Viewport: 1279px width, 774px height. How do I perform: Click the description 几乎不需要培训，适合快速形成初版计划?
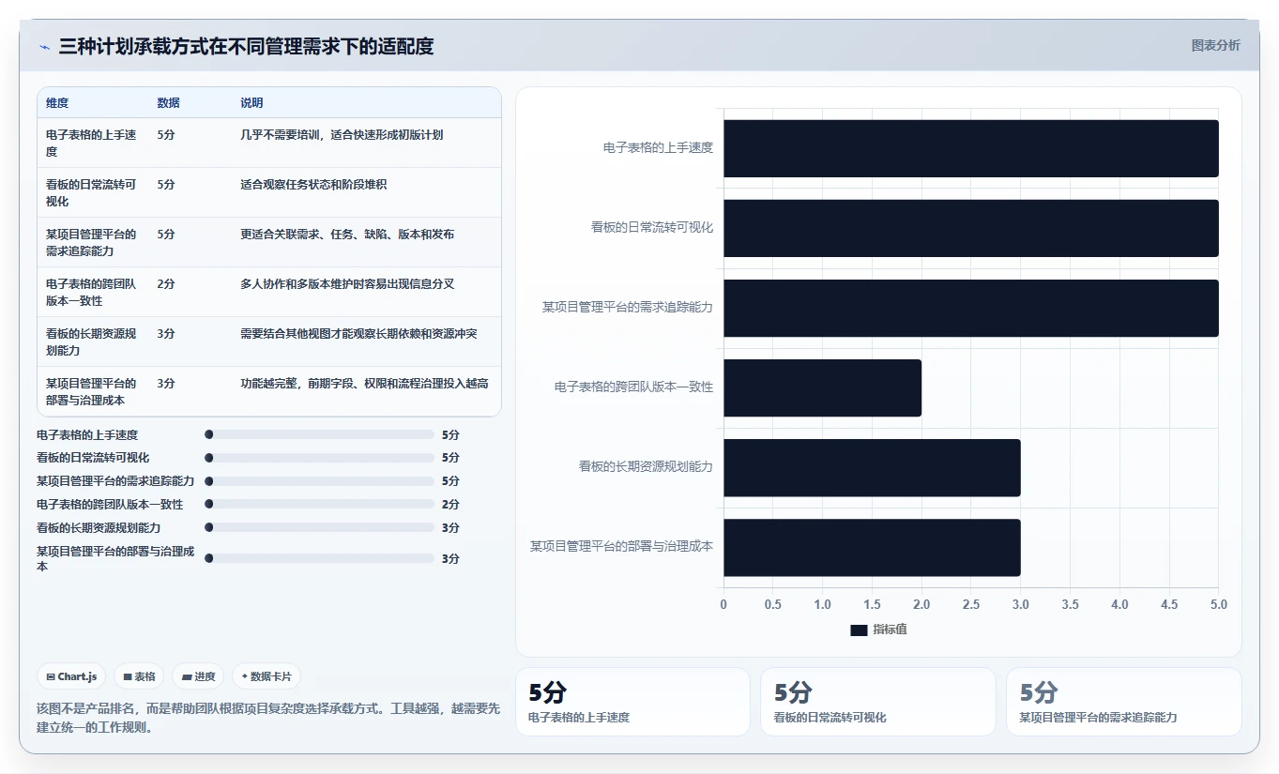pyautogui.click(x=342, y=135)
